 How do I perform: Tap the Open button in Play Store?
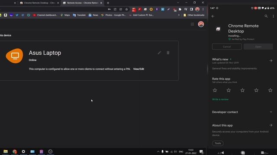(x=258, y=46)
